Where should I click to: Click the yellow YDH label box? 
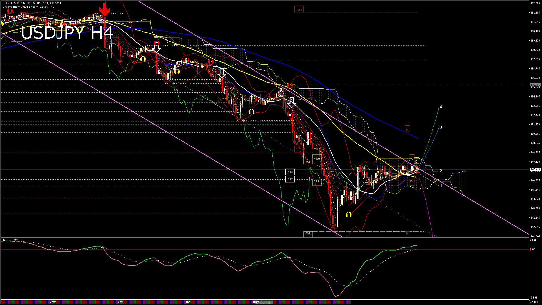click(x=317, y=159)
